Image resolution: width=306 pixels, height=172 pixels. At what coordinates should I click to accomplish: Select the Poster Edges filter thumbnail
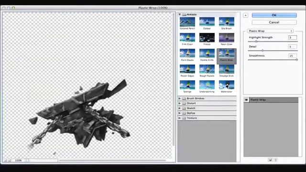[x=187, y=69]
